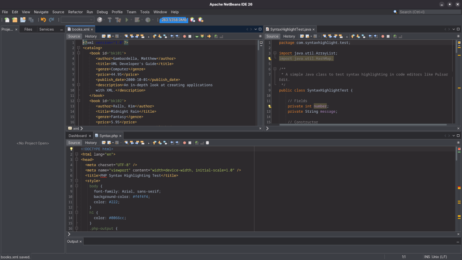The height and width of the screenshot is (260, 462).
Task: Select the Dashboard tab
Action: (78, 136)
